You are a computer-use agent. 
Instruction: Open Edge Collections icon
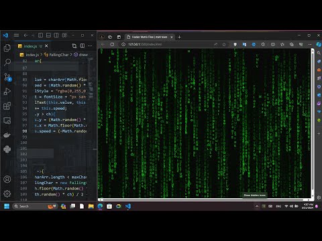[x=292, y=44]
